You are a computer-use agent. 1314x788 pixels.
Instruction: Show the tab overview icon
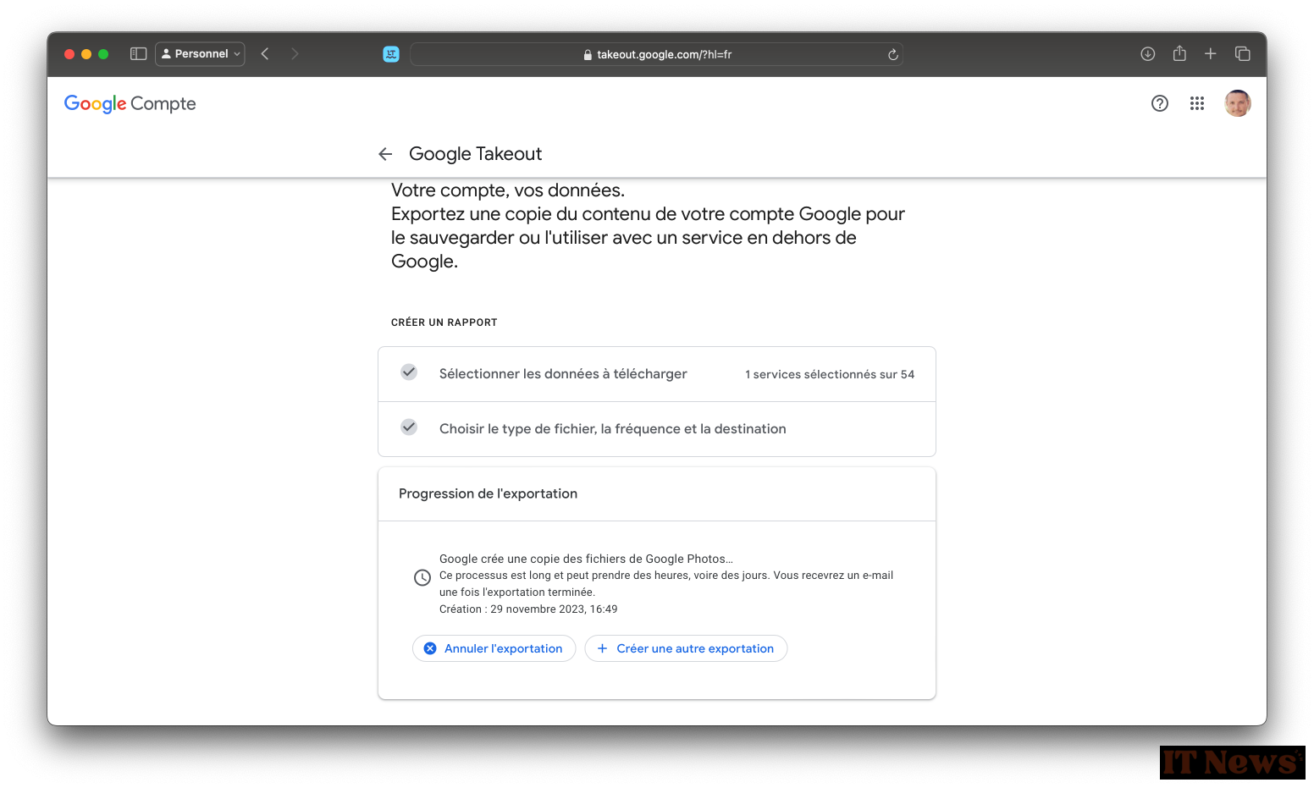click(1243, 53)
